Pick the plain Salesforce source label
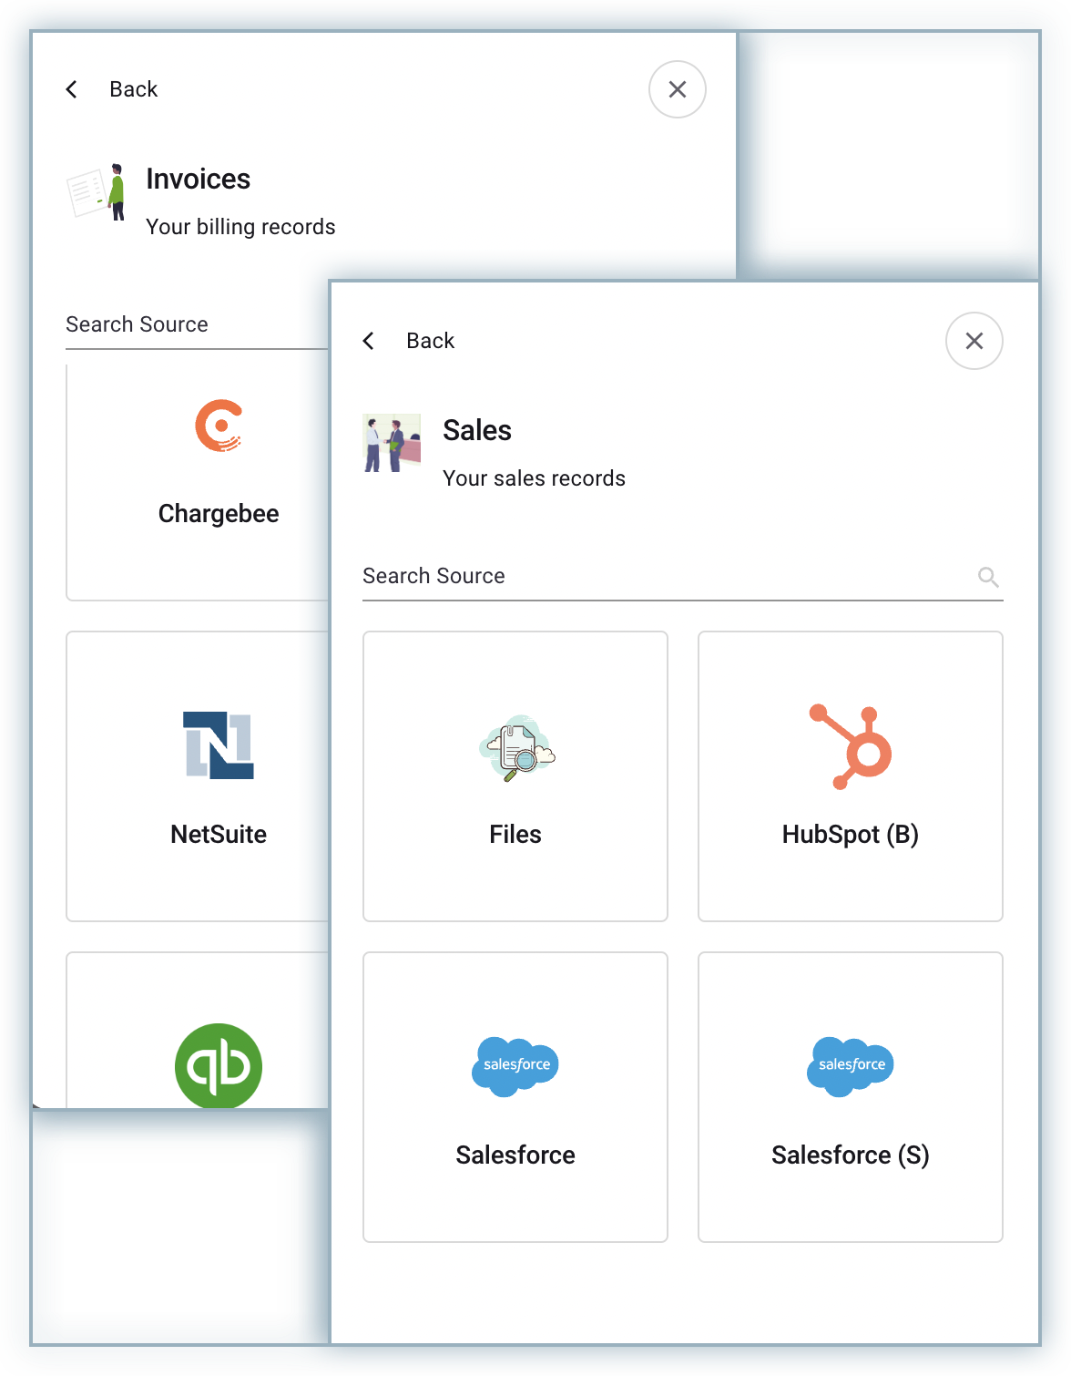Screen dimensions: 1071x1376 515,1155
